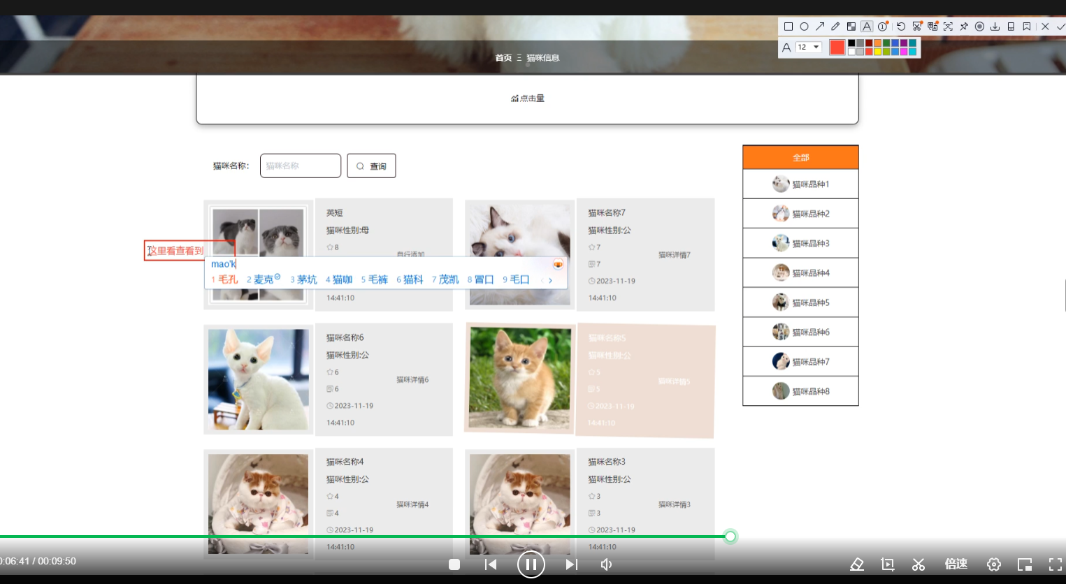The image size is (1066, 584).
Task: Select 猫咪品种8 in the sidebar
Action: click(x=800, y=391)
